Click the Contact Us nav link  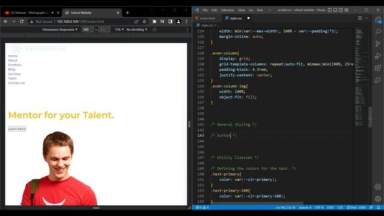point(16,83)
